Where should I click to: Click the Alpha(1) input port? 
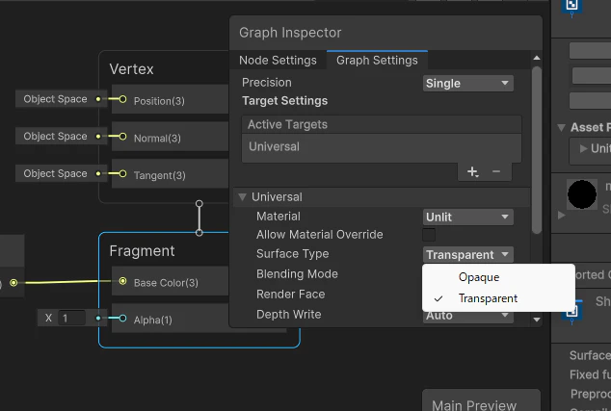pos(122,318)
